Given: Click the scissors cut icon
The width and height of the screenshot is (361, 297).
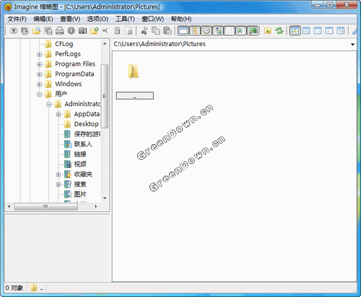Looking at the screenshot, I should pos(144,31).
